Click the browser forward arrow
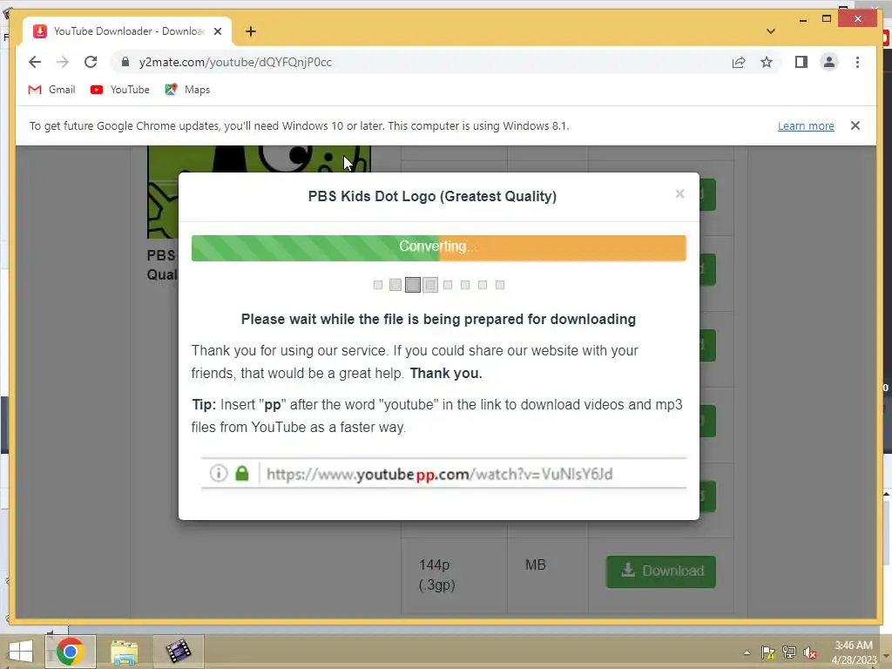892x669 pixels. [63, 62]
